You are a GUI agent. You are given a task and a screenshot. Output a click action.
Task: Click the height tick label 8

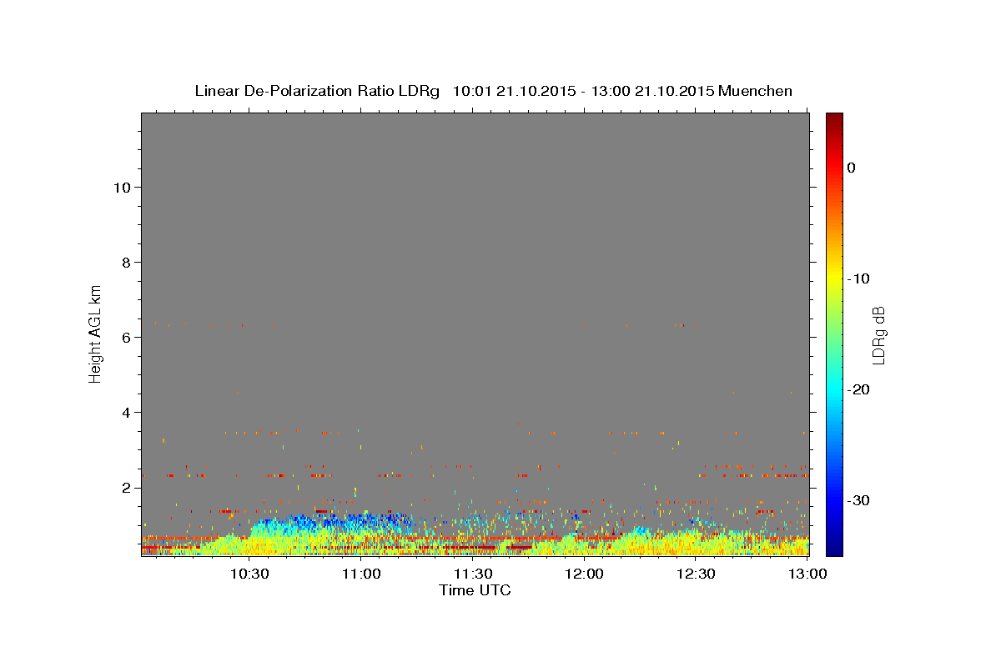pyautogui.click(x=126, y=263)
